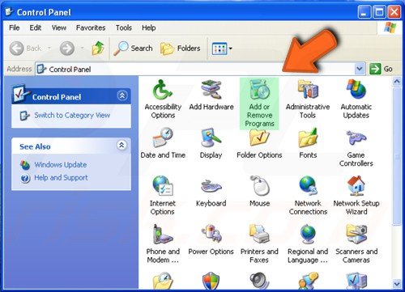Screen dimensions: 405x292
Task: Click the Windows Update link
Action: pyautogui.click(x=60, y=165)
